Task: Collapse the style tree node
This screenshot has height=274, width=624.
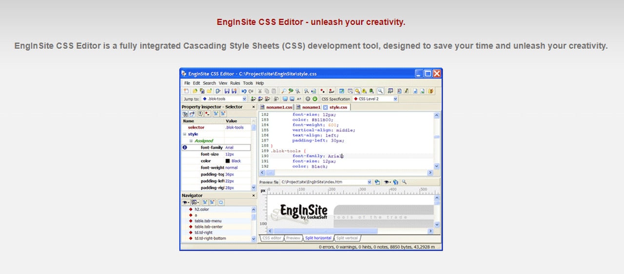Action: [184, 134]
